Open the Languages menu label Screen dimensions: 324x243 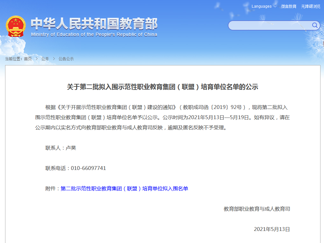pos(261,6)
